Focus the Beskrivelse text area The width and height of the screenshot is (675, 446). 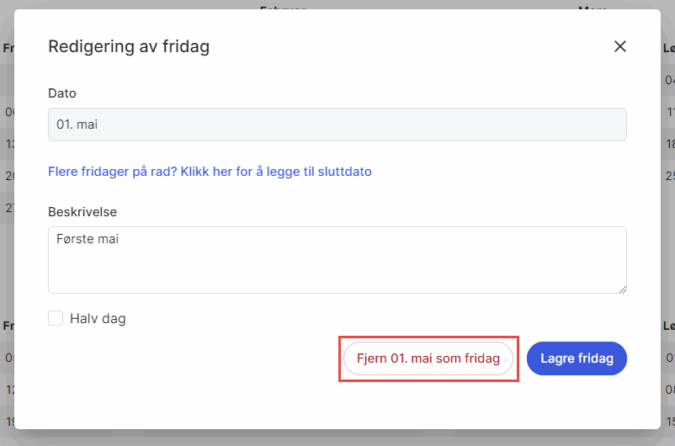[x=337, y=260]
